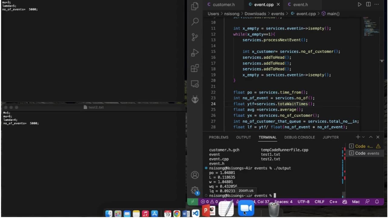Click the Downloads breadcrumb segment
Viewport: 388px width, 218px height.
pyautogui.click(x=255, y=14)
